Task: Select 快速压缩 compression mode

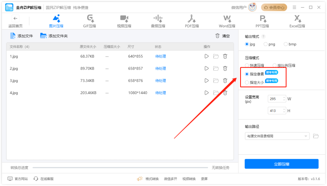Action: point(247,66)
